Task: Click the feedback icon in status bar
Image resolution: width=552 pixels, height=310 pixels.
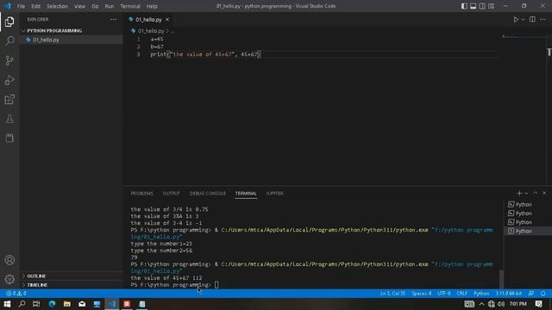Action: coord(531,293)
